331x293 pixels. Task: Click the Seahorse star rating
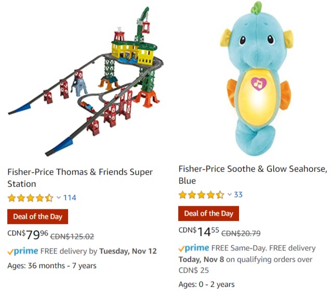point(202,195)
